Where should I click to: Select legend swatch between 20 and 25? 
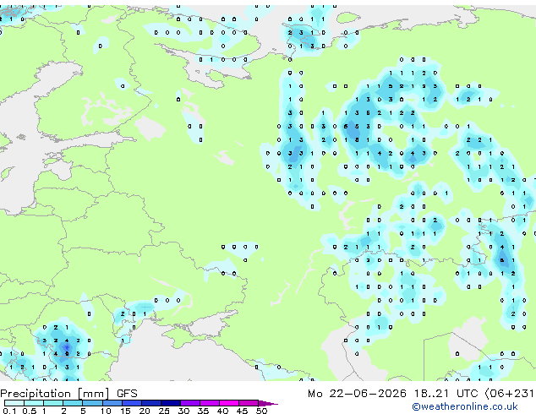point(151,403)
